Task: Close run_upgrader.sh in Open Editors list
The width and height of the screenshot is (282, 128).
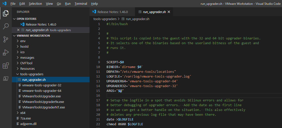Action: click(x=18, y=30)
